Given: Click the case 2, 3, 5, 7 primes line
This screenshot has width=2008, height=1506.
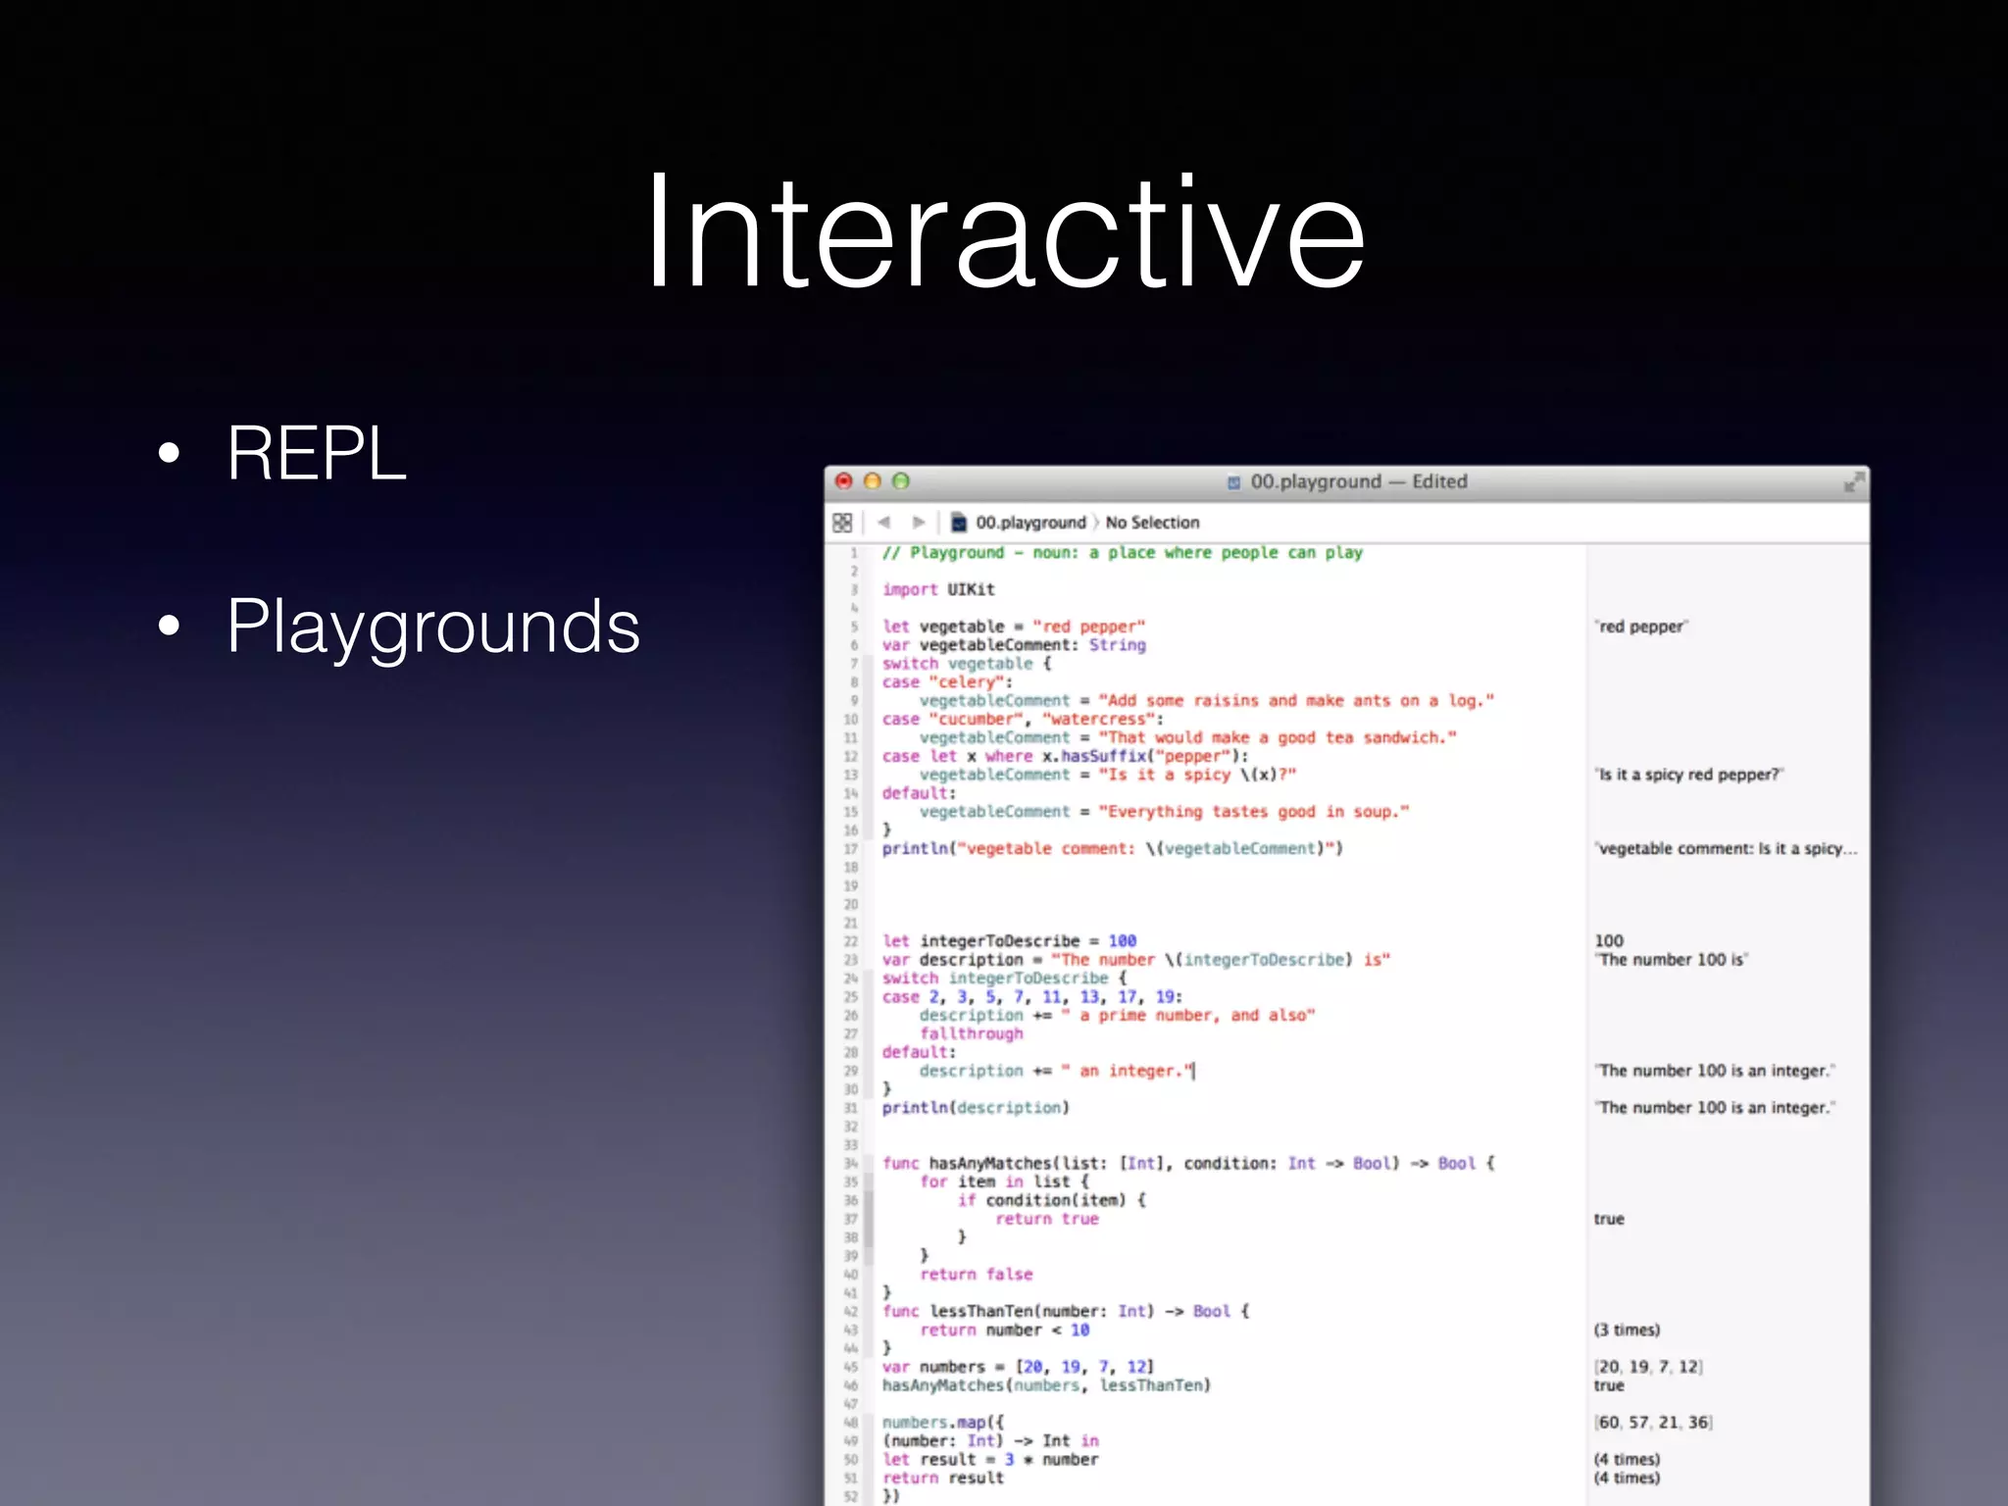Looking at the screenshot, I should [x=1032, y=997].
